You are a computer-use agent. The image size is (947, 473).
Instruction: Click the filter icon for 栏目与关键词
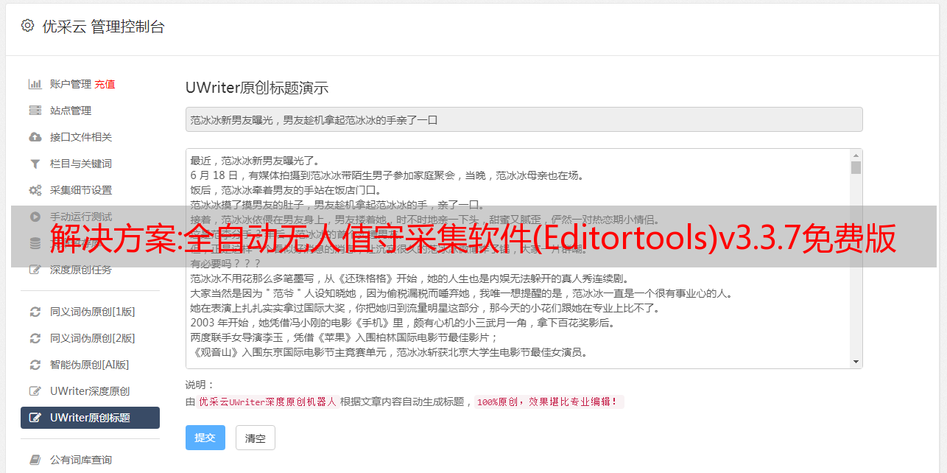pos(35,164)
